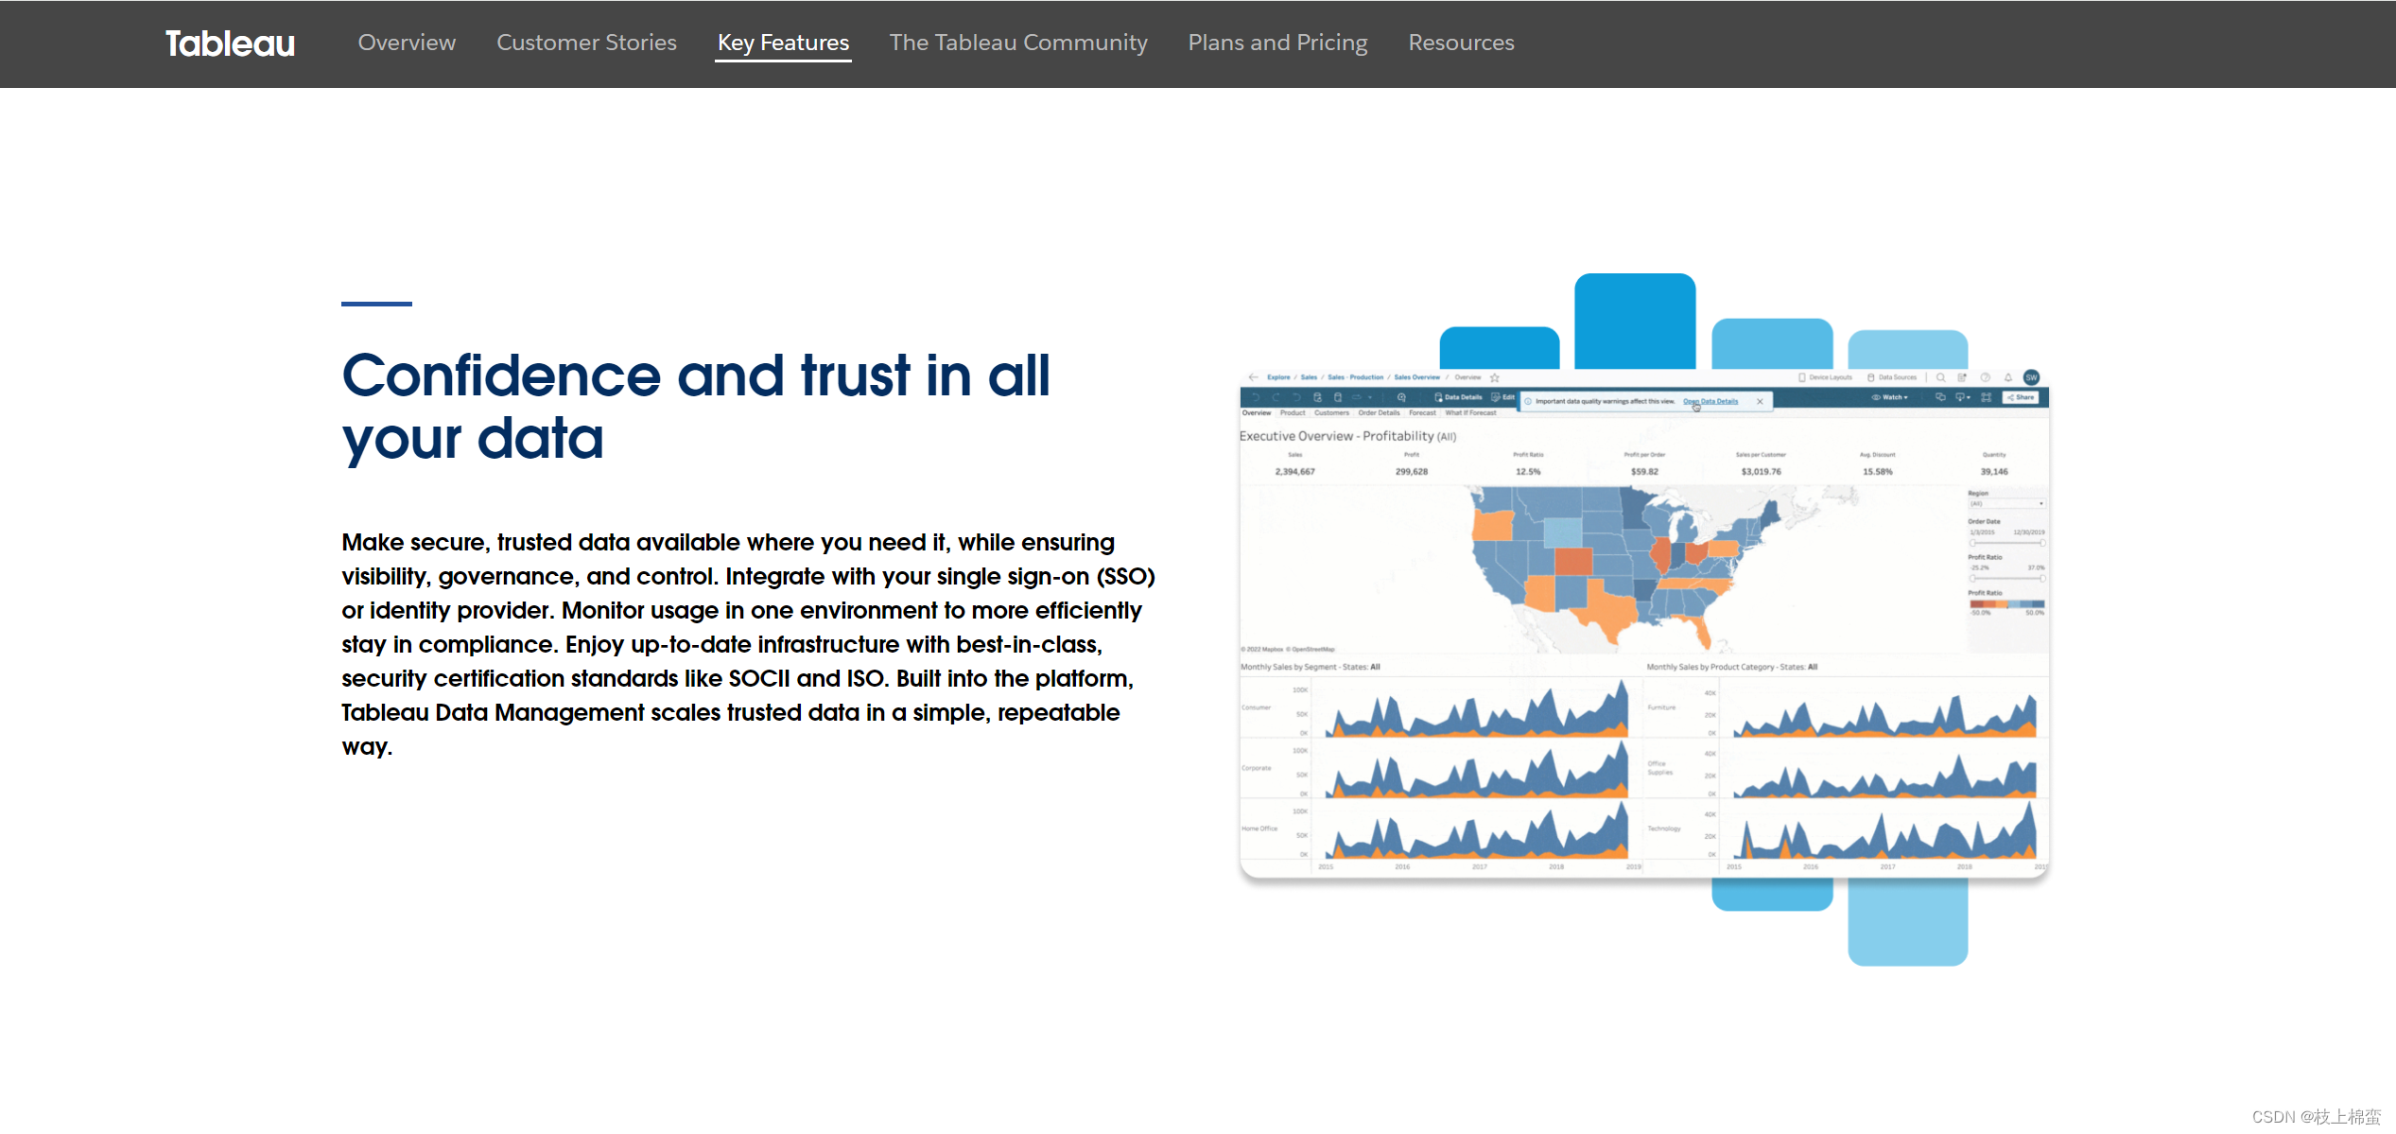Click the notifications bell icon
2396x1134 pixels.
click(x=2008, y=377)
